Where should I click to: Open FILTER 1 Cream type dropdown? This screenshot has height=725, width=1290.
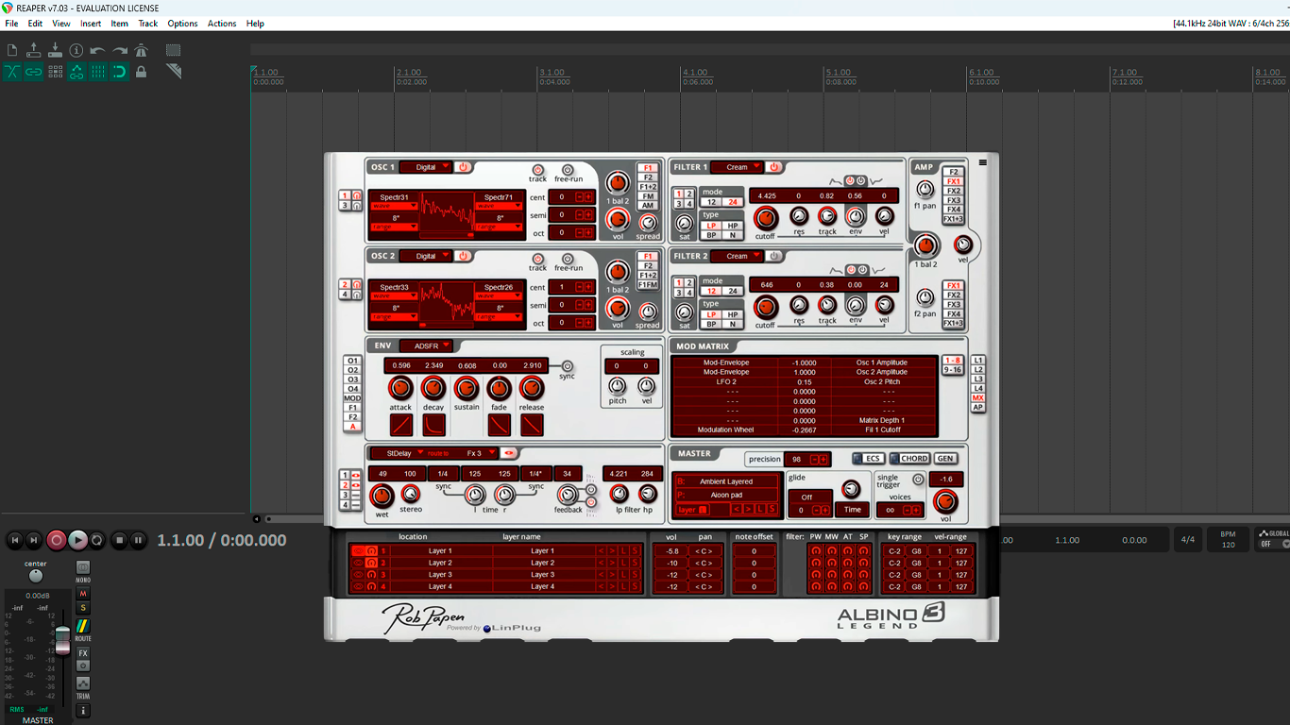point(737,167)
